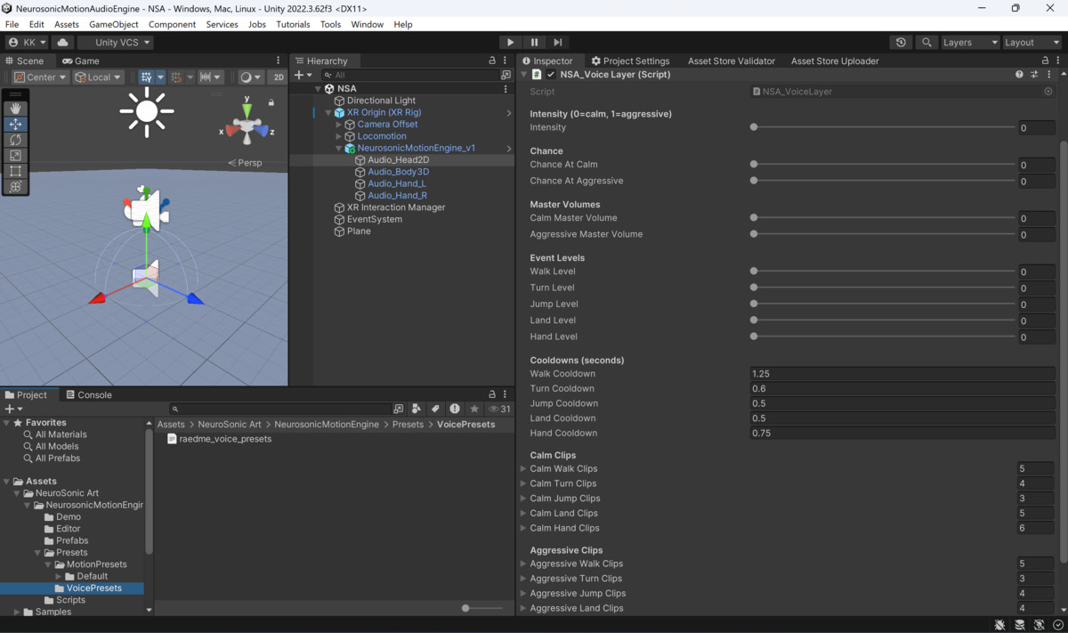Enable grid snapping in the Scene toolbar
The image size is (1068, 633).
pyautogui.click(x=177, y=77)
